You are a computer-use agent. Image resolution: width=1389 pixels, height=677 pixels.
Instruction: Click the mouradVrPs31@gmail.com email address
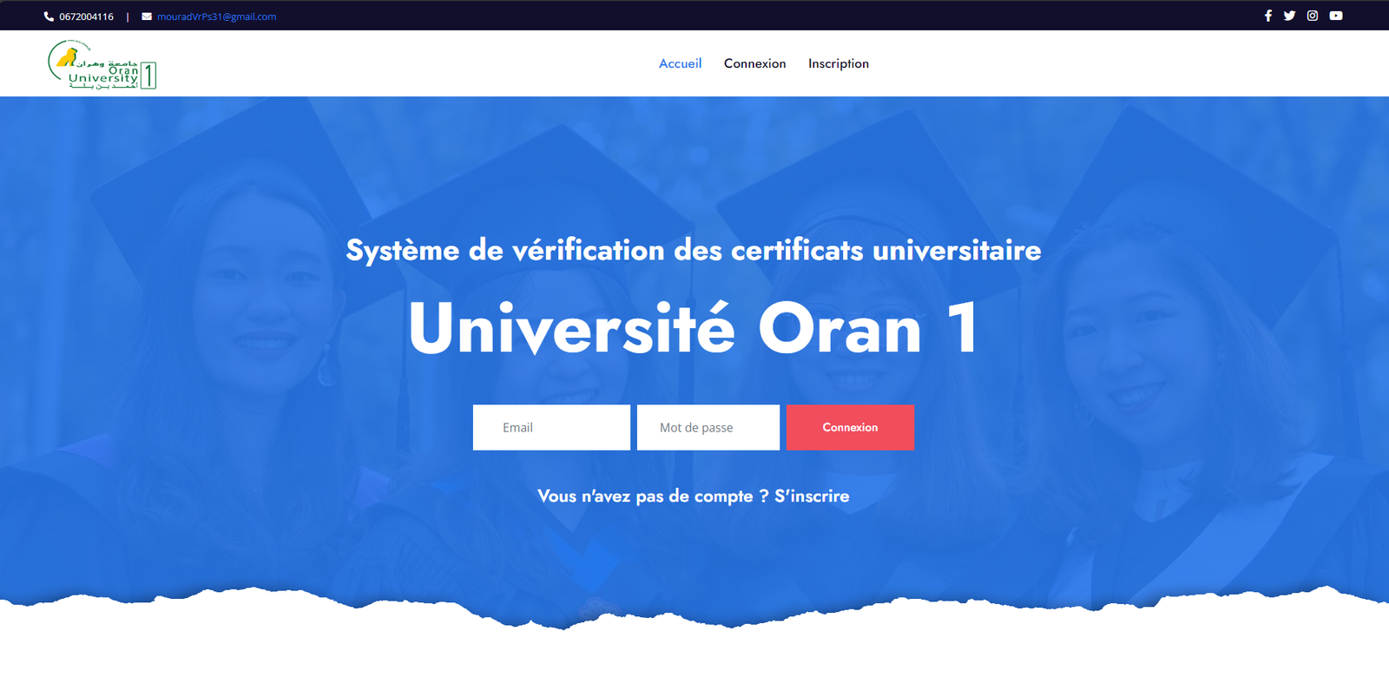click(216, 16)
